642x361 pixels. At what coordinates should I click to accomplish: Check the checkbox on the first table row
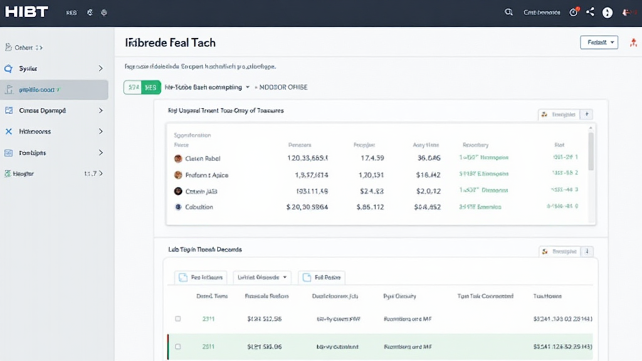coord(178,318)
